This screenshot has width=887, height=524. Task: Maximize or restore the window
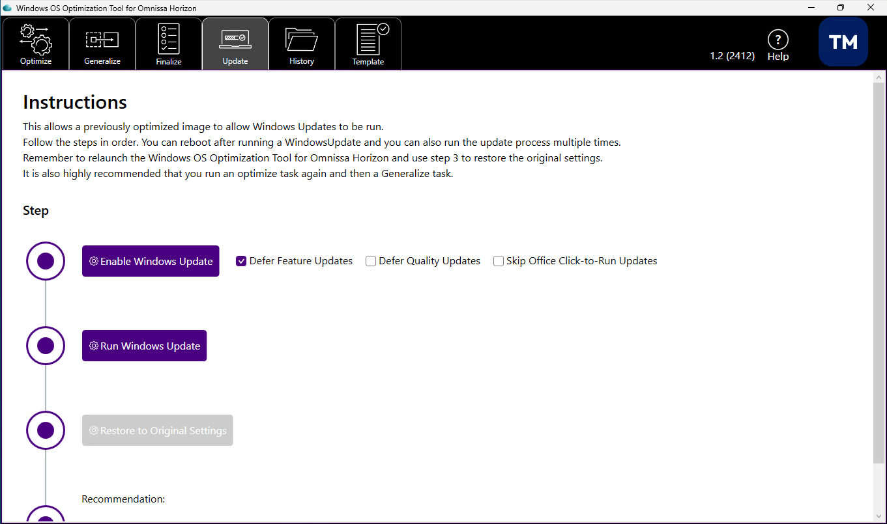coord(841,8)
